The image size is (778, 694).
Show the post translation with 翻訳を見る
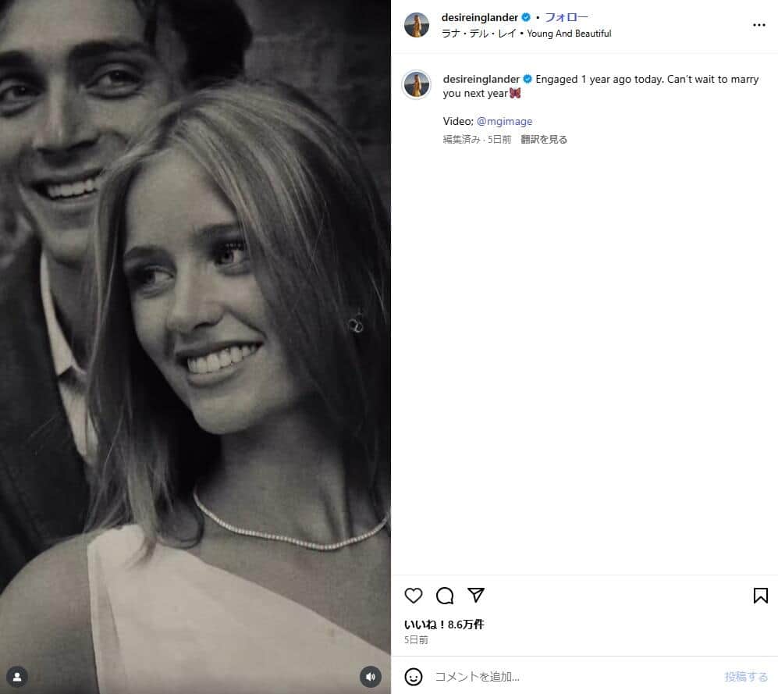click(x=543, y=139)
